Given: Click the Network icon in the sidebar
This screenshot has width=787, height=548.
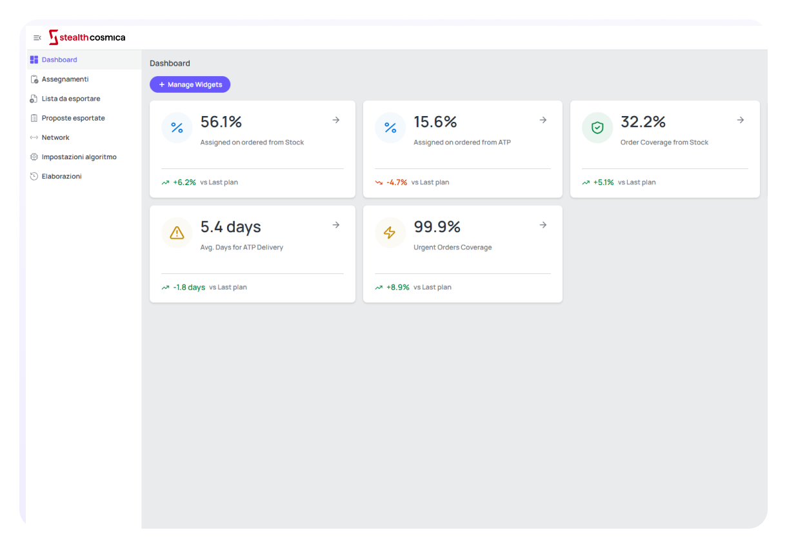Looking at the screenshot, I should [34, 137].
